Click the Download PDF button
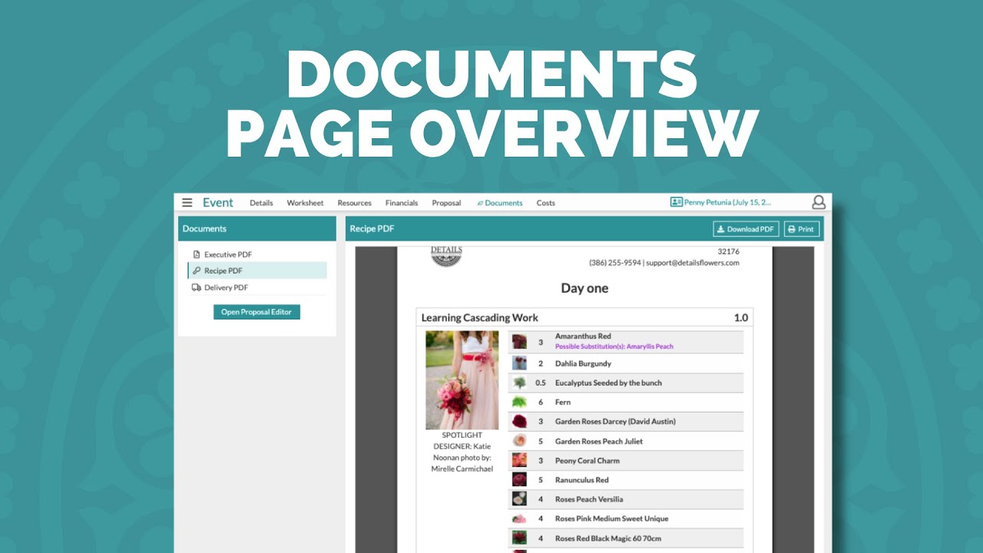The width and height of the screenshot is (983, 553). tap(746, 229)
